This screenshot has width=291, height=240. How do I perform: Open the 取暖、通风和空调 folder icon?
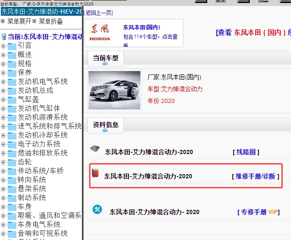[12, 216]
